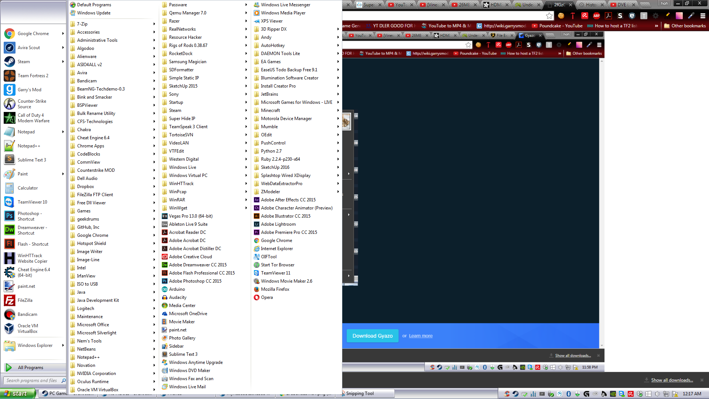709x399 pixels.
Task: Click the clock in the system tray
Action: point(692,394)
